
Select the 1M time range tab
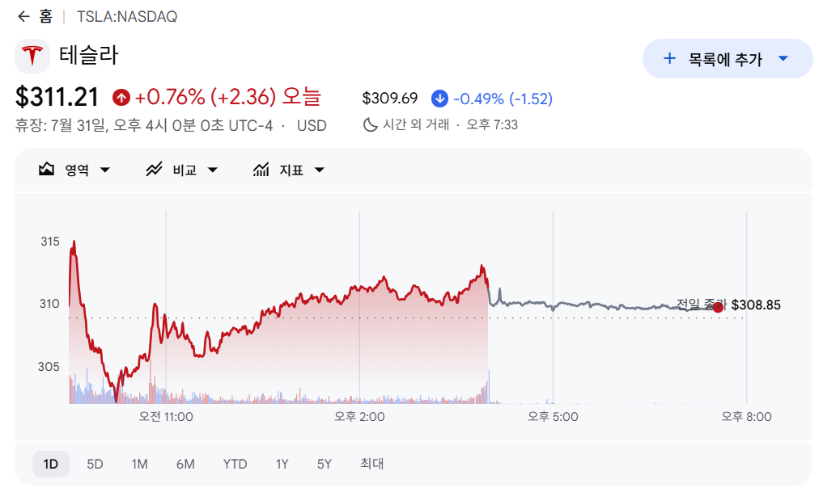coord(140,465)
